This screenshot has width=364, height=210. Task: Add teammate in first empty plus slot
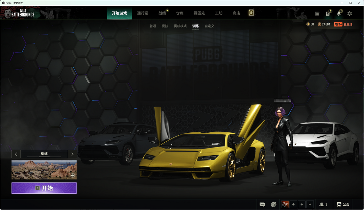[x=293, y=204]
